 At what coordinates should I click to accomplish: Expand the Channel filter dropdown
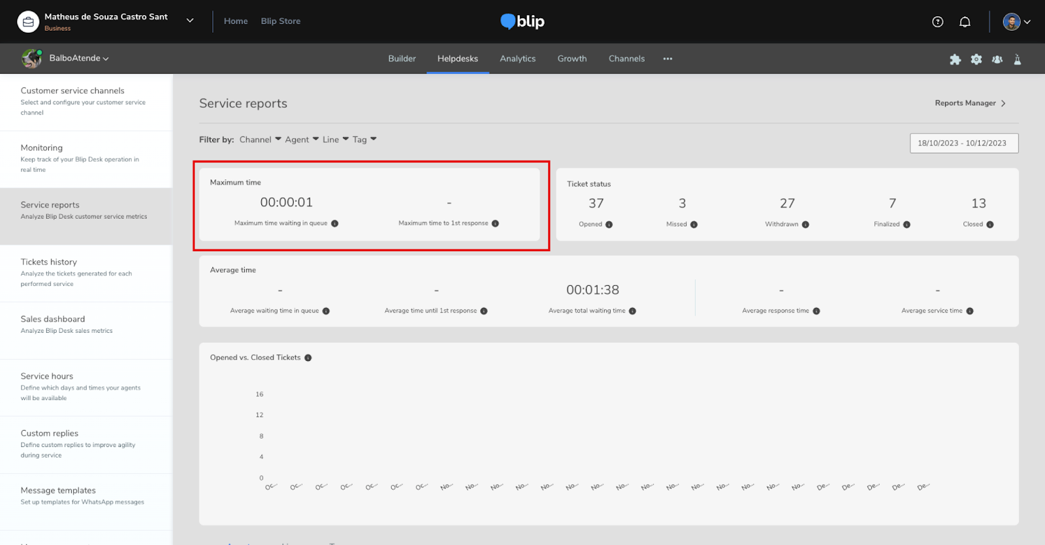coord(260,140)
